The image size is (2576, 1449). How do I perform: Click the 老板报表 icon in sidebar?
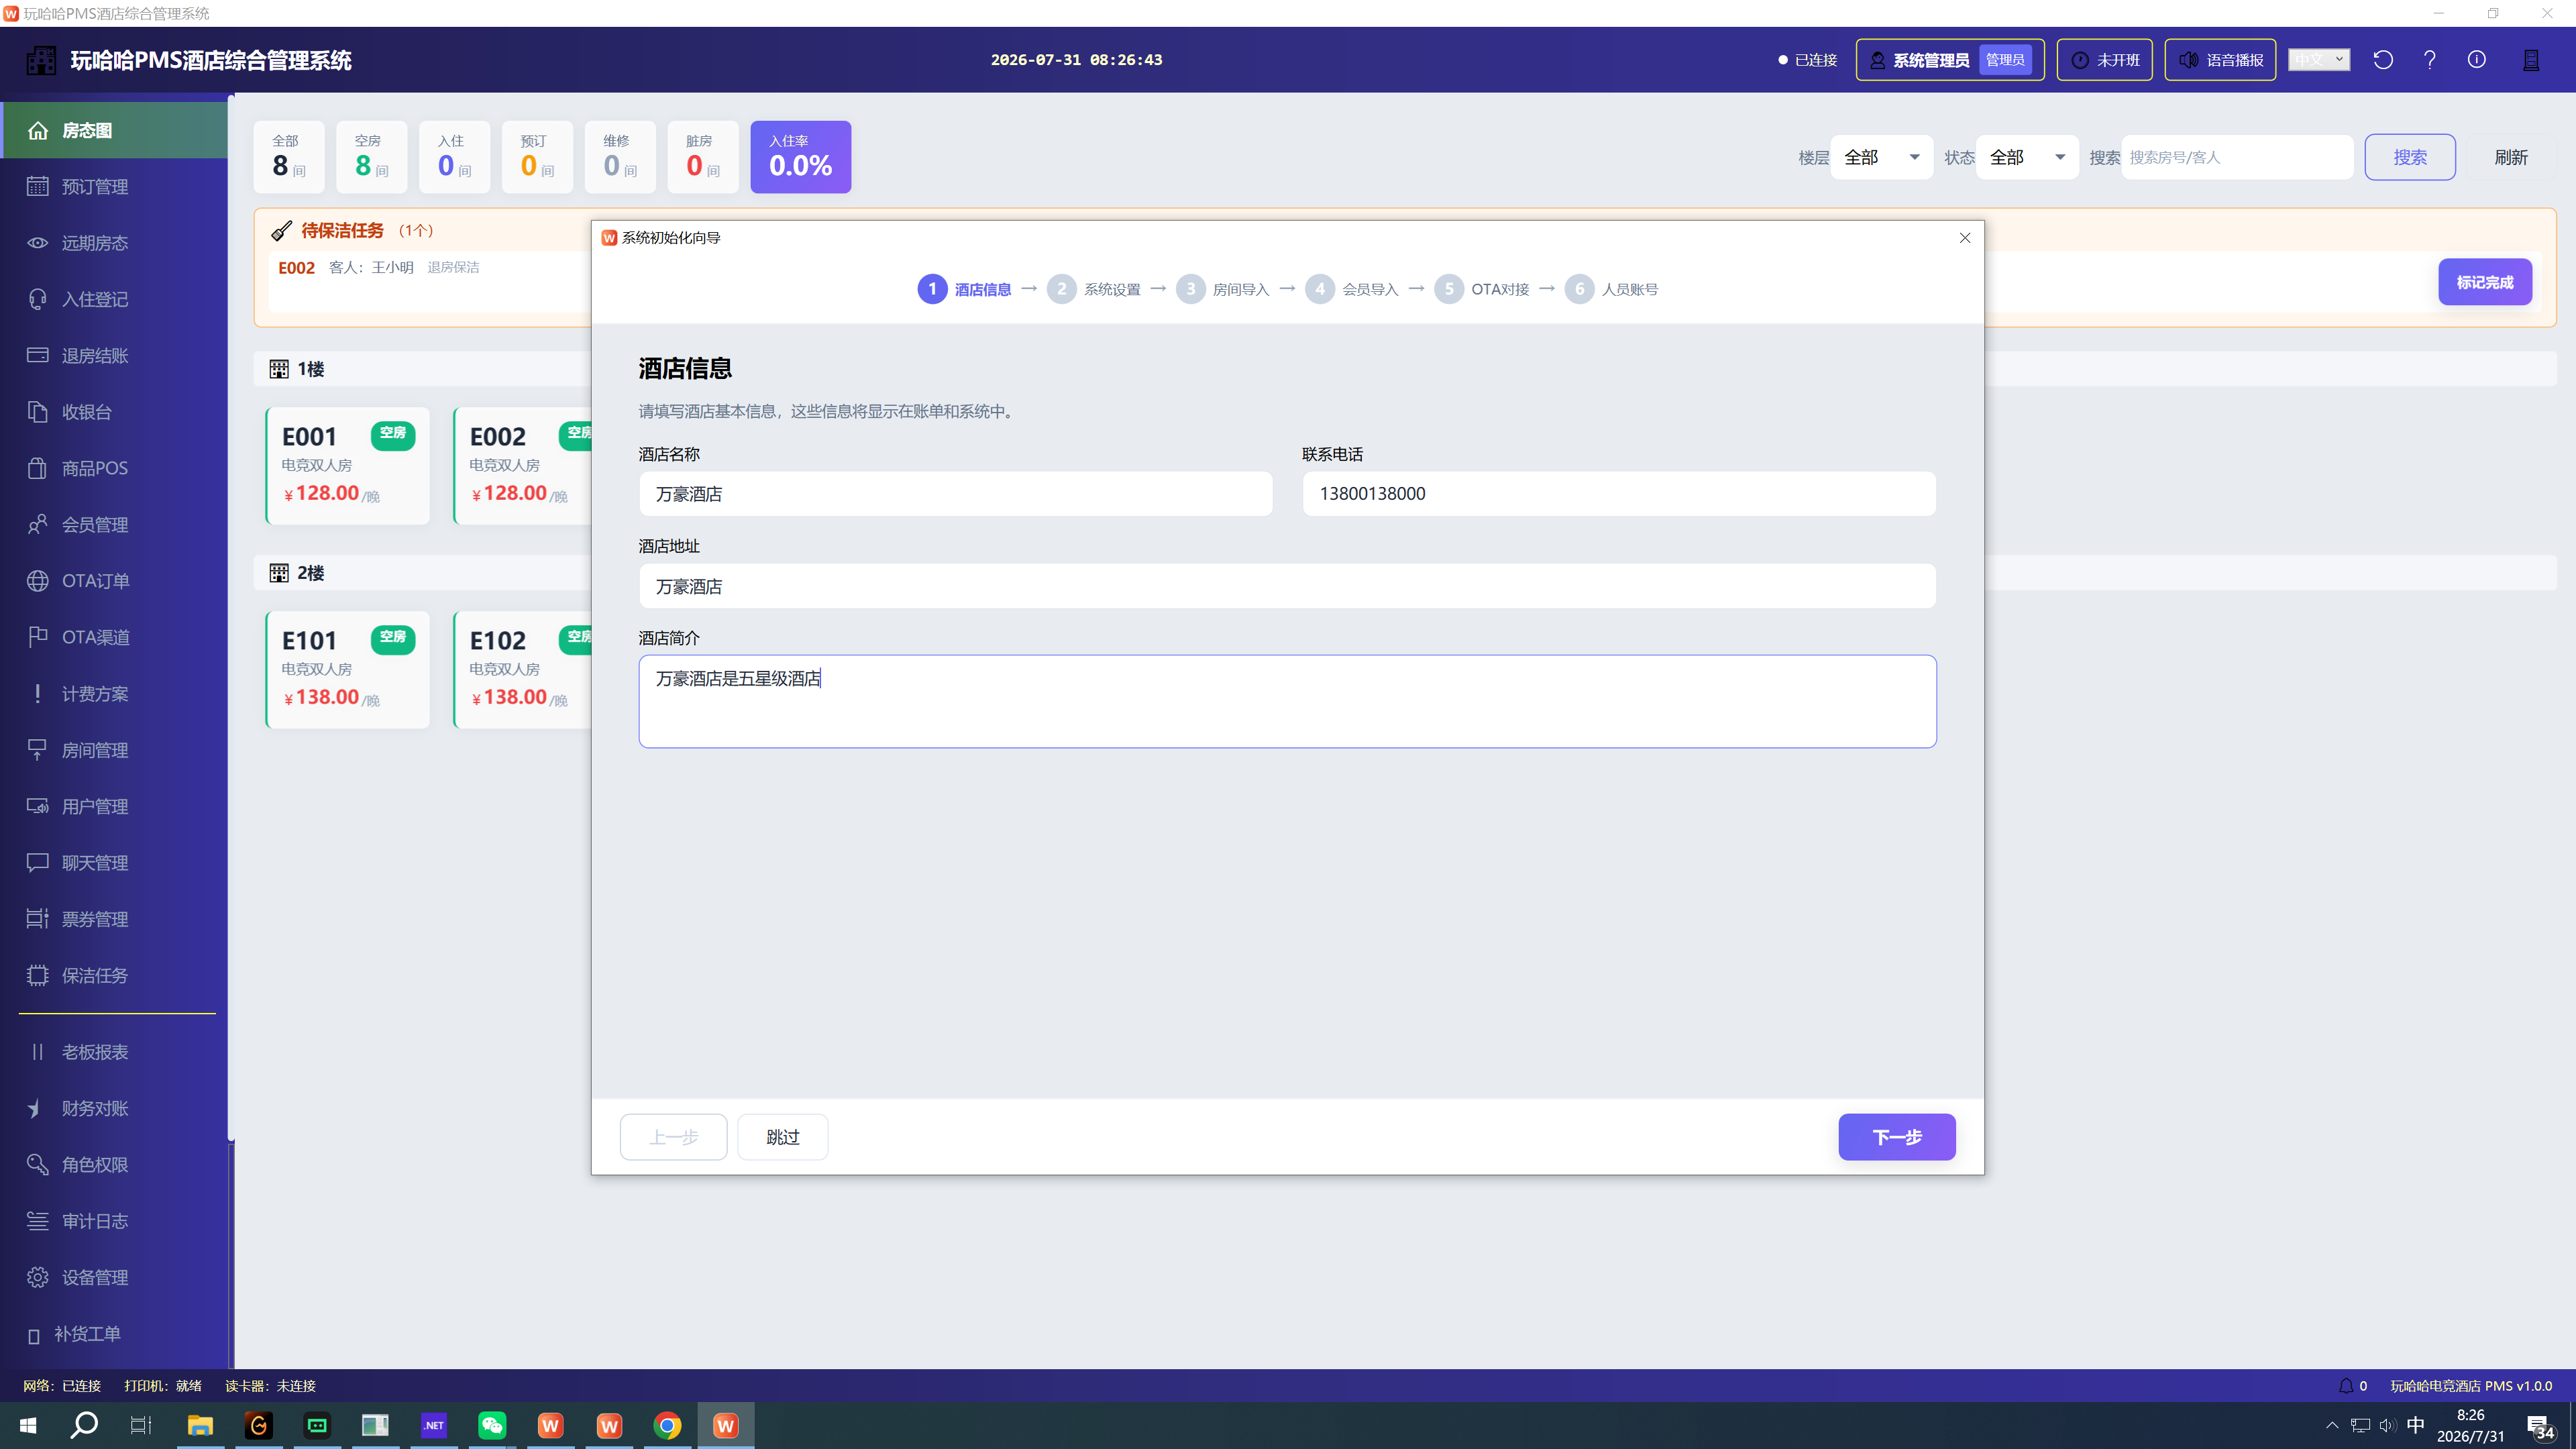point(37,1052)
